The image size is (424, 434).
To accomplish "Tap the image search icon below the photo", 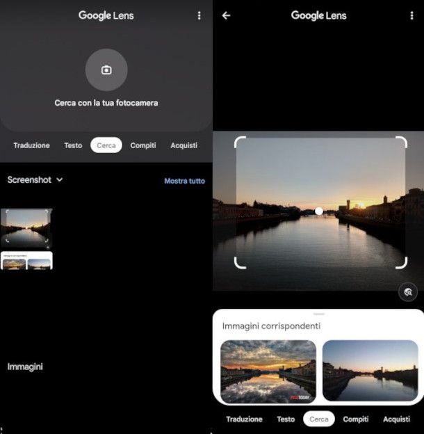I will [408, 292].
